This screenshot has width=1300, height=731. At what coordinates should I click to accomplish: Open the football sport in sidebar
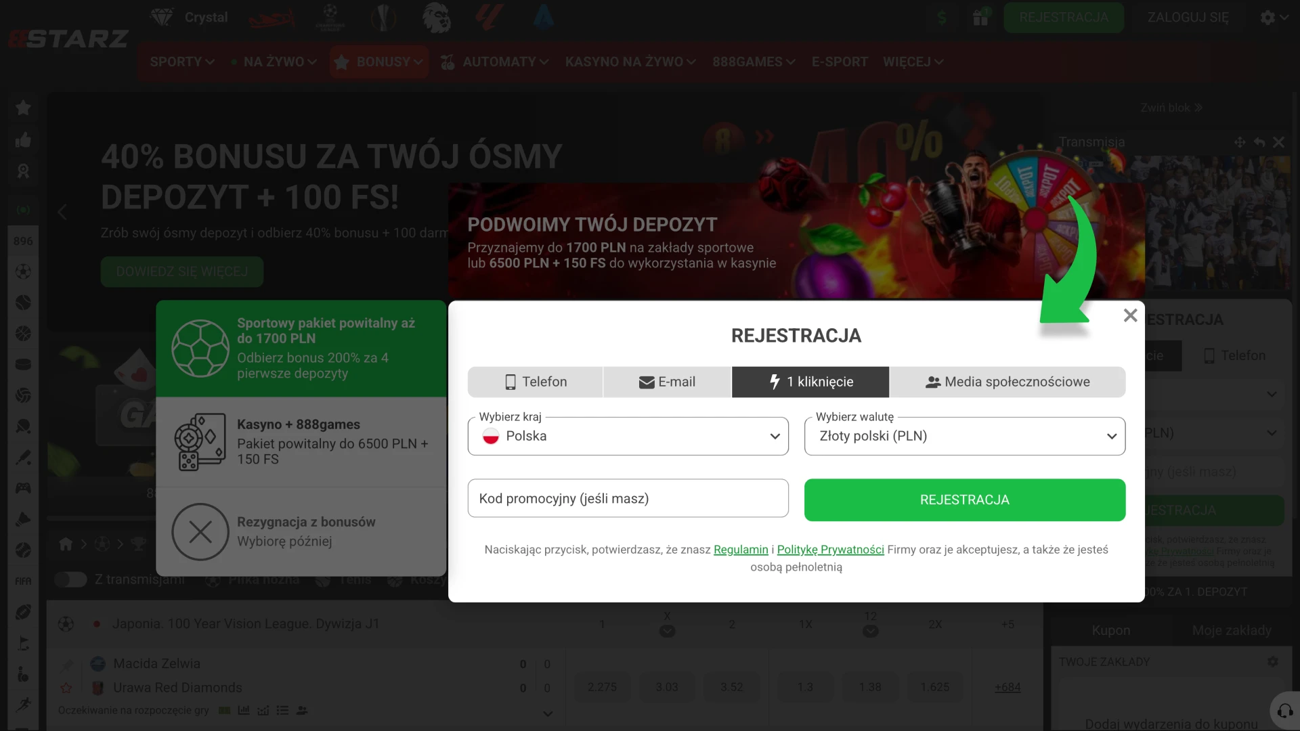[x=23, y=271]
